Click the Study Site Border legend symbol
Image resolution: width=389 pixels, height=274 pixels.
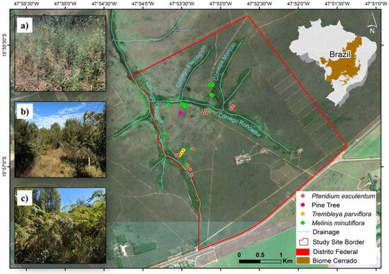coord(303,241)
